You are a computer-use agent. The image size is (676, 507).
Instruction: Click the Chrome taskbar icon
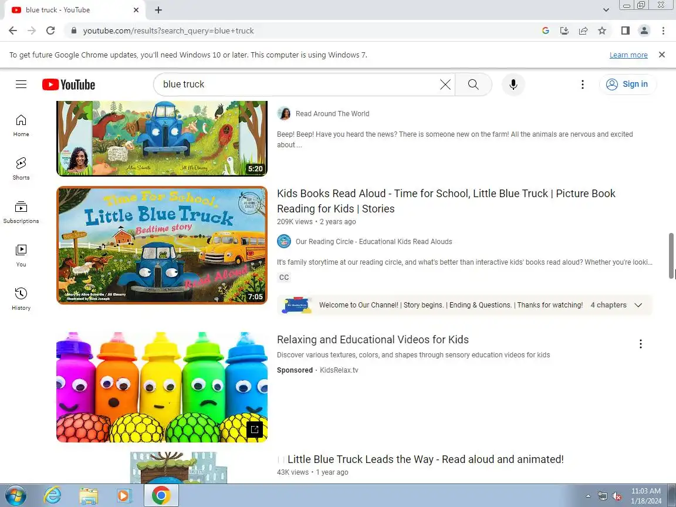coord(161,496)
